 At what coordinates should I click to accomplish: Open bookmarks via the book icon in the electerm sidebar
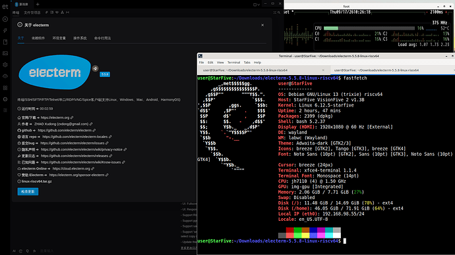[x=5, y=42]
